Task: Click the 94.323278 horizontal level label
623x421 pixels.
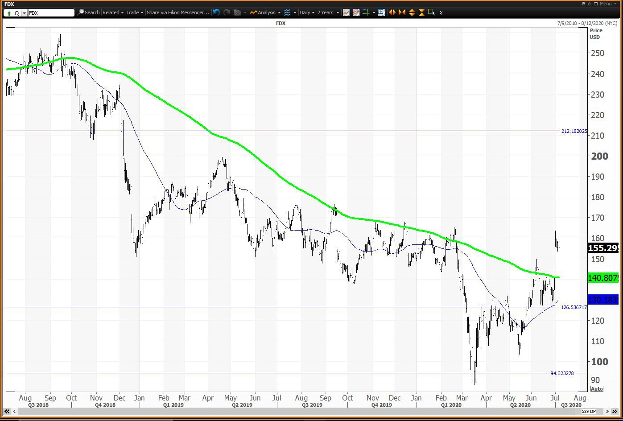Action: coord(562,373)
